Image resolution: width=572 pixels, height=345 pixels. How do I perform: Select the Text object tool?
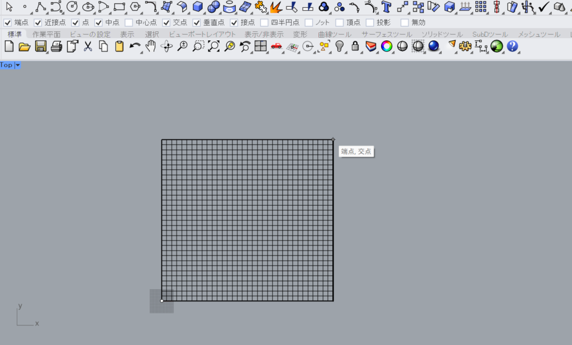point(386,7)
